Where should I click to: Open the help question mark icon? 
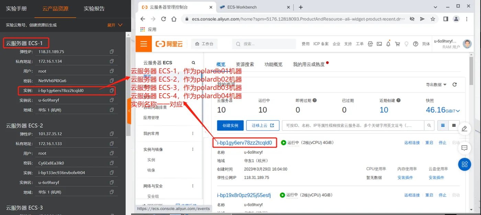pos(416,44)
